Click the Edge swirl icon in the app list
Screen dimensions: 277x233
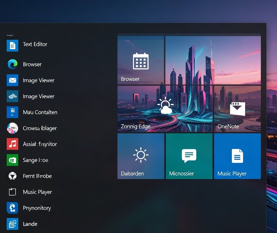click(x=13, y=64)
